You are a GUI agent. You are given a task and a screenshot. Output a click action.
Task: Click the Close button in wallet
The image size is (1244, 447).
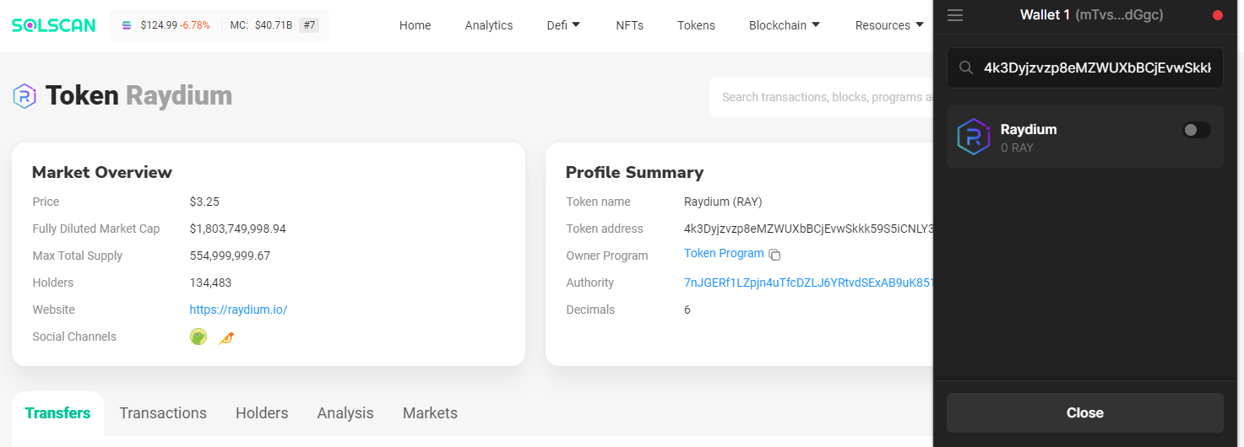click(x=1084, y=412)
